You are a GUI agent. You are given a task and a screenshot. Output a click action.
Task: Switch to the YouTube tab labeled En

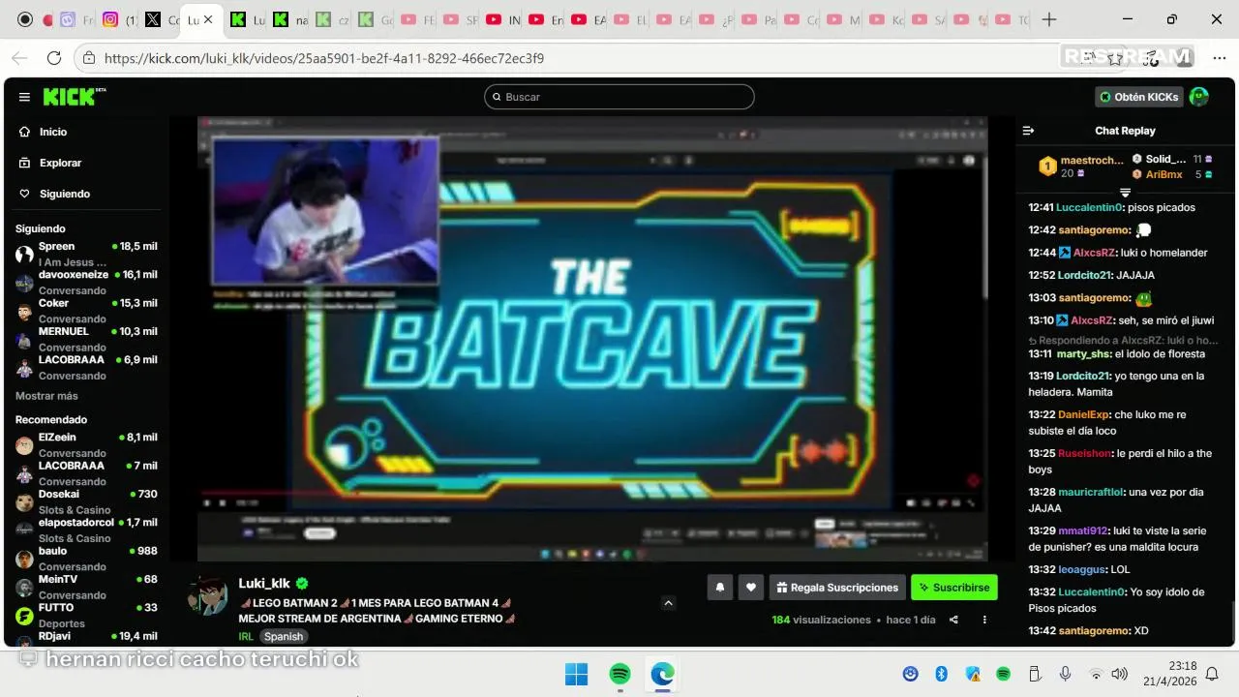pos(546,19)
